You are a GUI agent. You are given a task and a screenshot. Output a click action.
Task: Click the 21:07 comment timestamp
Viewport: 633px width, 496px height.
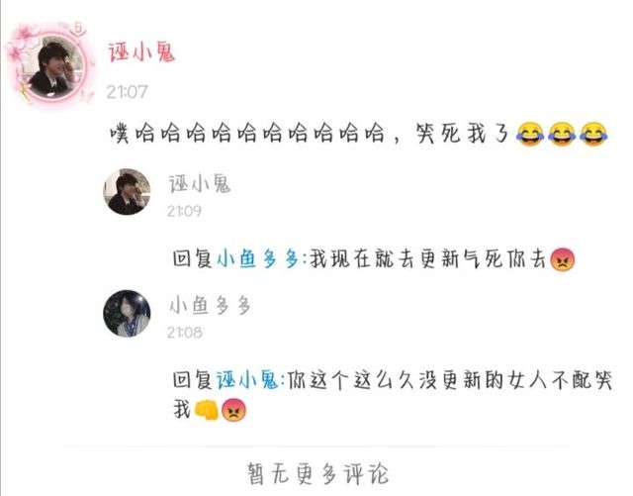point(128,92)
